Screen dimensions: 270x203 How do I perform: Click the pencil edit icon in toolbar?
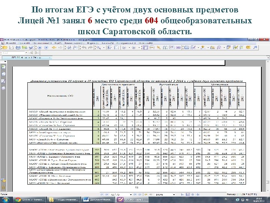[x=229, y=47]
